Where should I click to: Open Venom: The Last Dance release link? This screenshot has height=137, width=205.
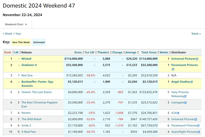pos(37,92)
